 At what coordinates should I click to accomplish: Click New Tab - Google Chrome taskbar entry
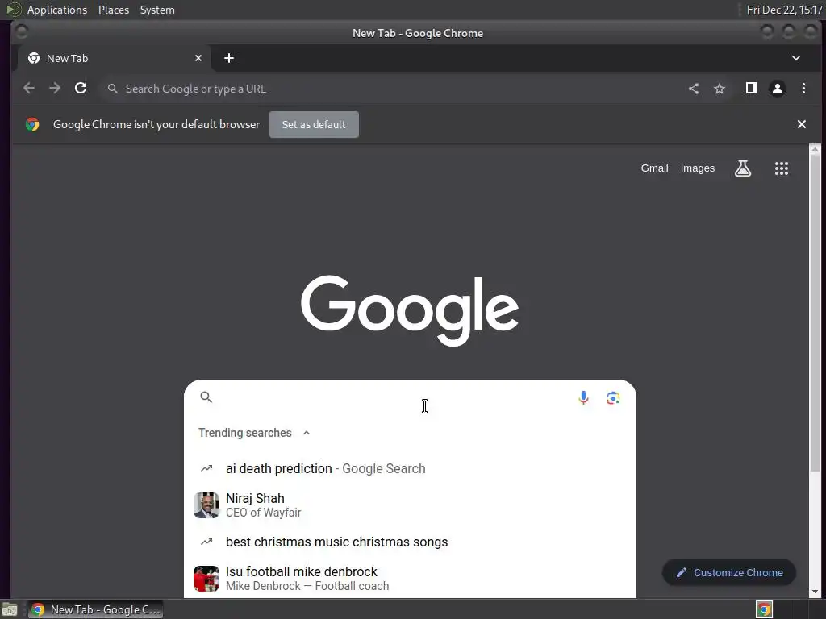(95, 609)
